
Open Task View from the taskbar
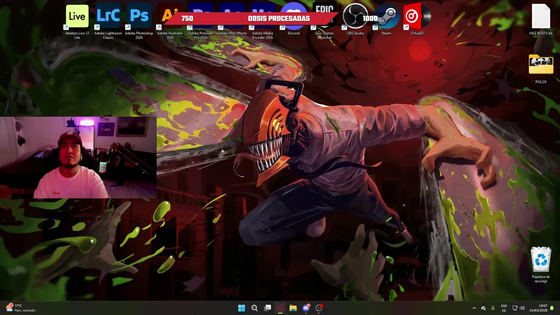pos(267,308)
